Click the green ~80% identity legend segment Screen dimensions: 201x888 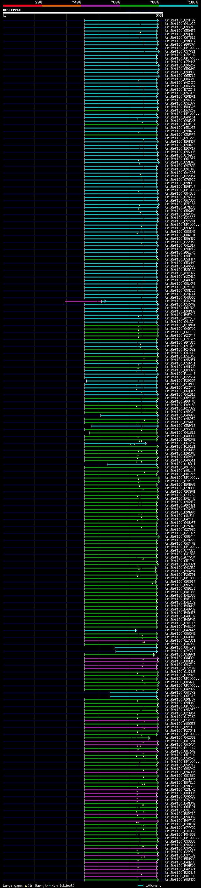pyautogui.click(x=139, y=6)
